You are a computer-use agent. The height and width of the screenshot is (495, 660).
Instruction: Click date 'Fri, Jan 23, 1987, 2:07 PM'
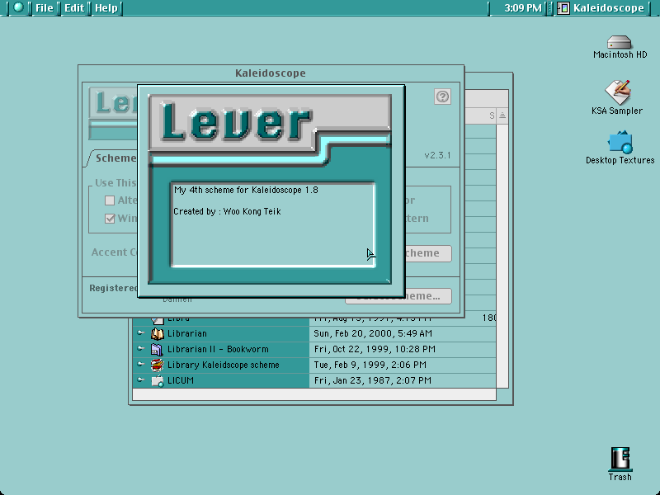pyautogui.click(x=373, y=380)
